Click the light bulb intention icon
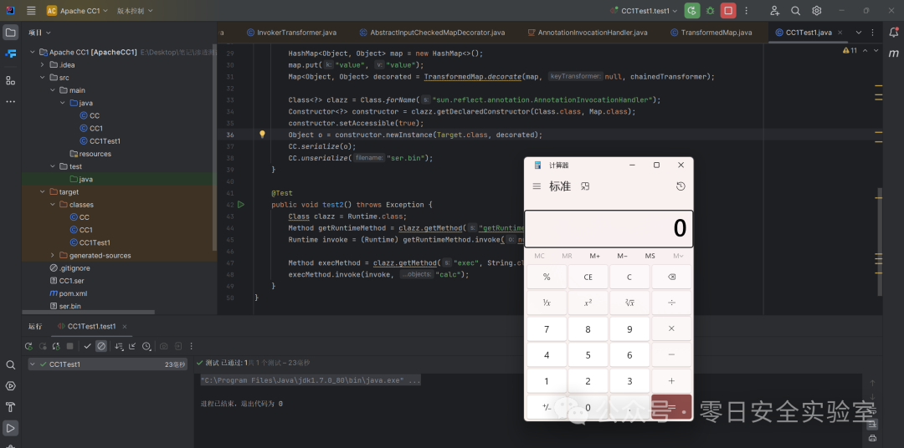Image resolution: width=904 pixels, height=448 pixels. pos(262,135)
